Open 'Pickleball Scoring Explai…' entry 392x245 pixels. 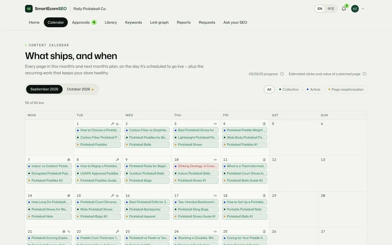coord(49,238)
